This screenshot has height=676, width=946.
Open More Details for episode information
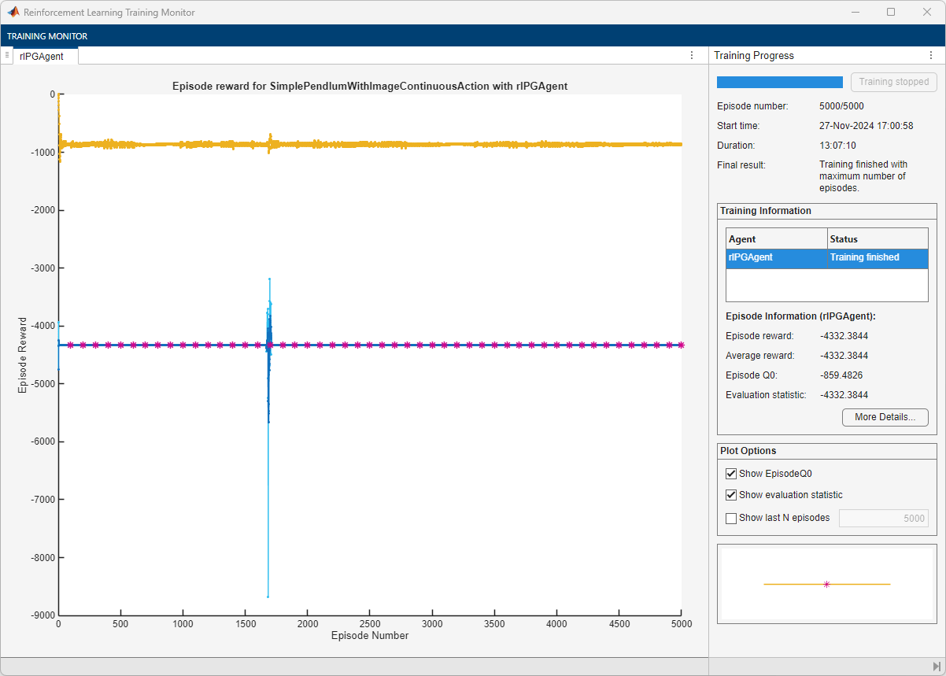pos(885,417)
